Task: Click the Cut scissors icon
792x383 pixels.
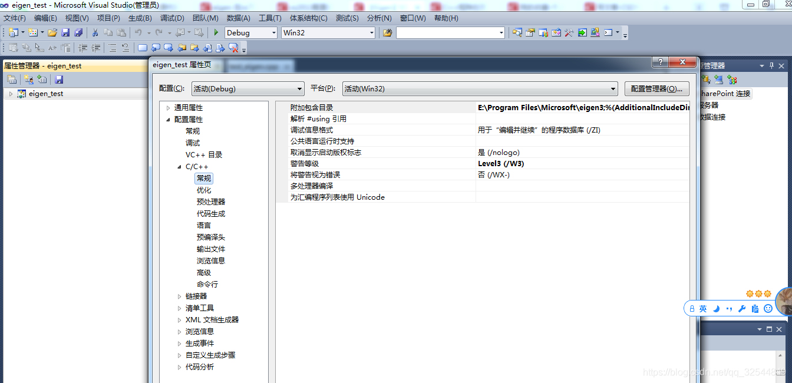Action: pyautogui.click(x=95, y=32)
